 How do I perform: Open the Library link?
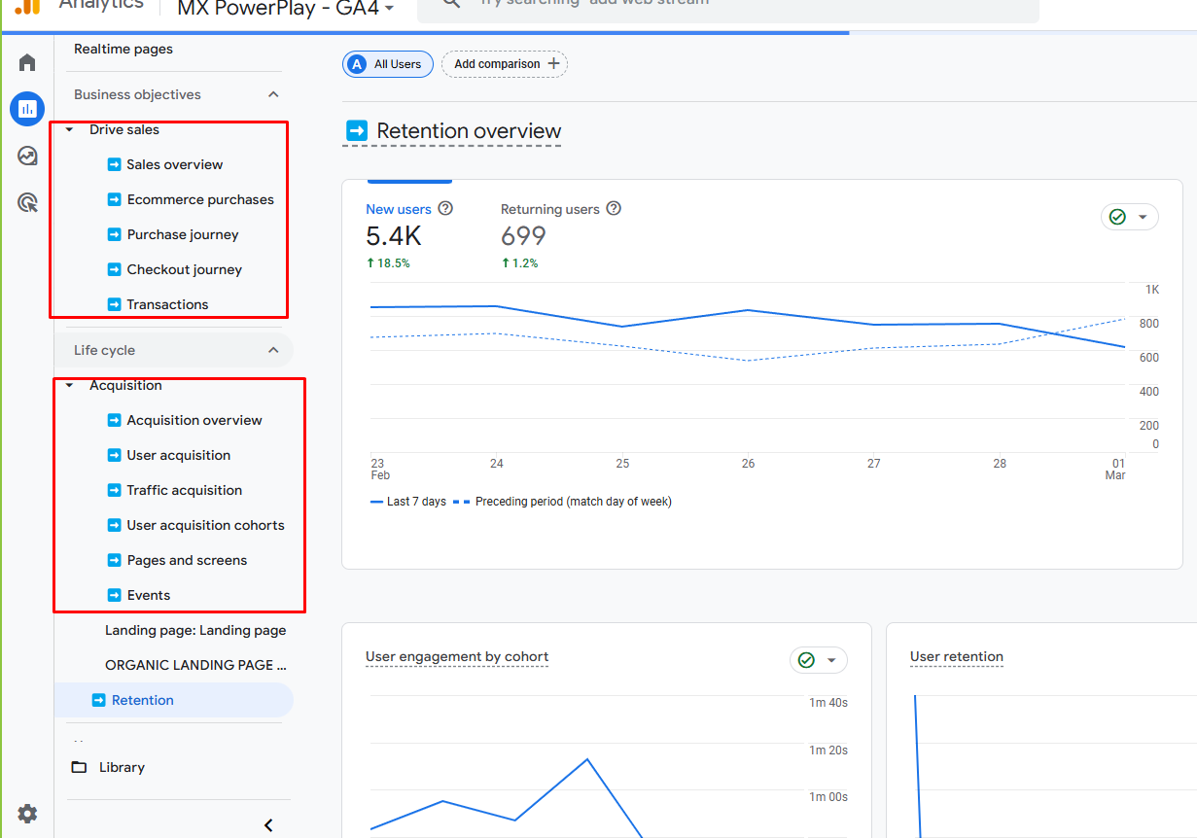click(122, 767)
